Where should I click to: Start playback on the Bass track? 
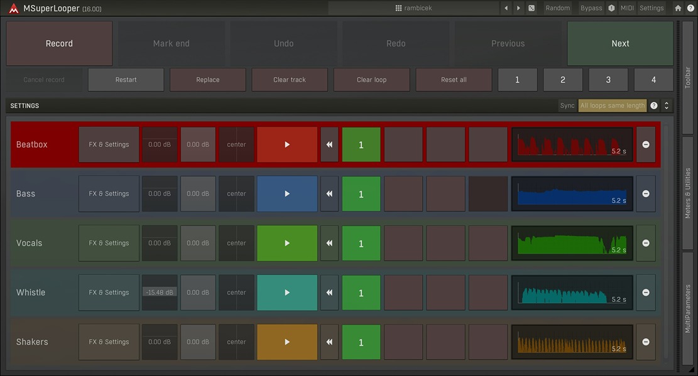tap(286, 193)
